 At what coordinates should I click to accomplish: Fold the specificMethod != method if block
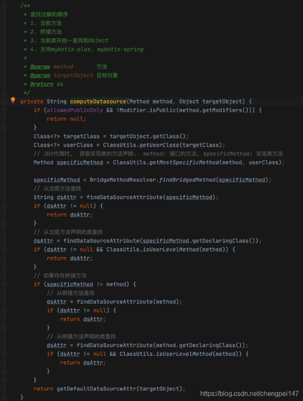coord(5,285)
